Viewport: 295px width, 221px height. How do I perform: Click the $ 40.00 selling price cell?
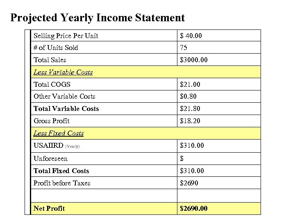(x=191, y=36)
